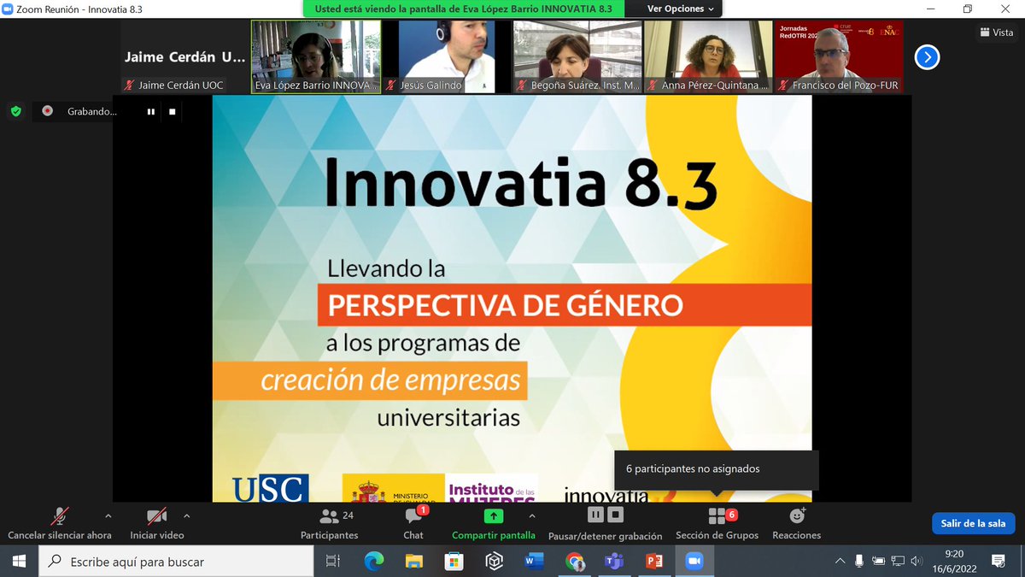Select Francisco del Pozo-FUR video thumbnail
Viewport: 1025px width, 577px height.
click(839, 56)
